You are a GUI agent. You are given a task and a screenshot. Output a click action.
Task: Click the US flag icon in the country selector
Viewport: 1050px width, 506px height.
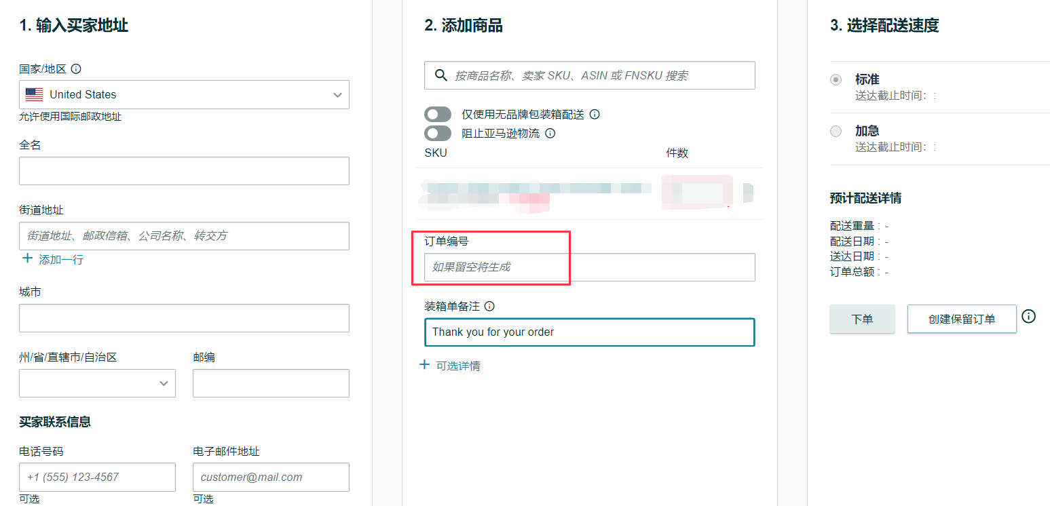point(34,94)
